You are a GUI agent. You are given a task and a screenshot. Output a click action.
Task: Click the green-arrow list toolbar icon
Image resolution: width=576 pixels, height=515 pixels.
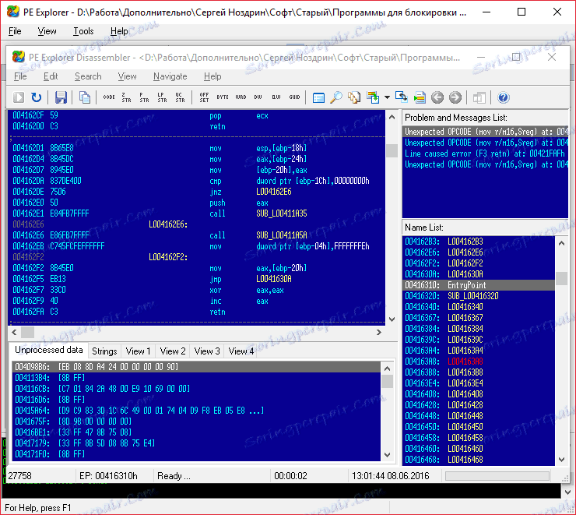coord(420,97)
